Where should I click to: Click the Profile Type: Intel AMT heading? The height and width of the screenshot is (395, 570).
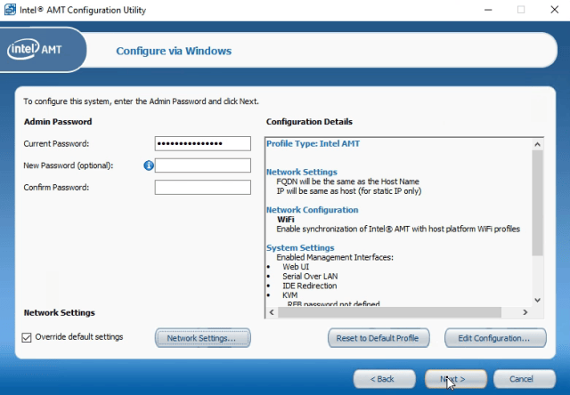tap(313, 144)
